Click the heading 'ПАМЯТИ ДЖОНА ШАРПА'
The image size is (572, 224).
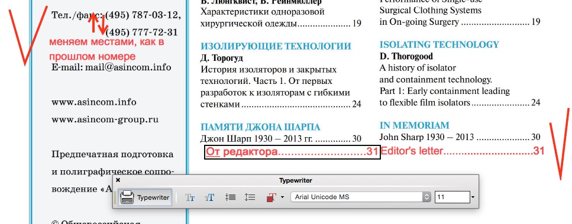tap(260, 127)
